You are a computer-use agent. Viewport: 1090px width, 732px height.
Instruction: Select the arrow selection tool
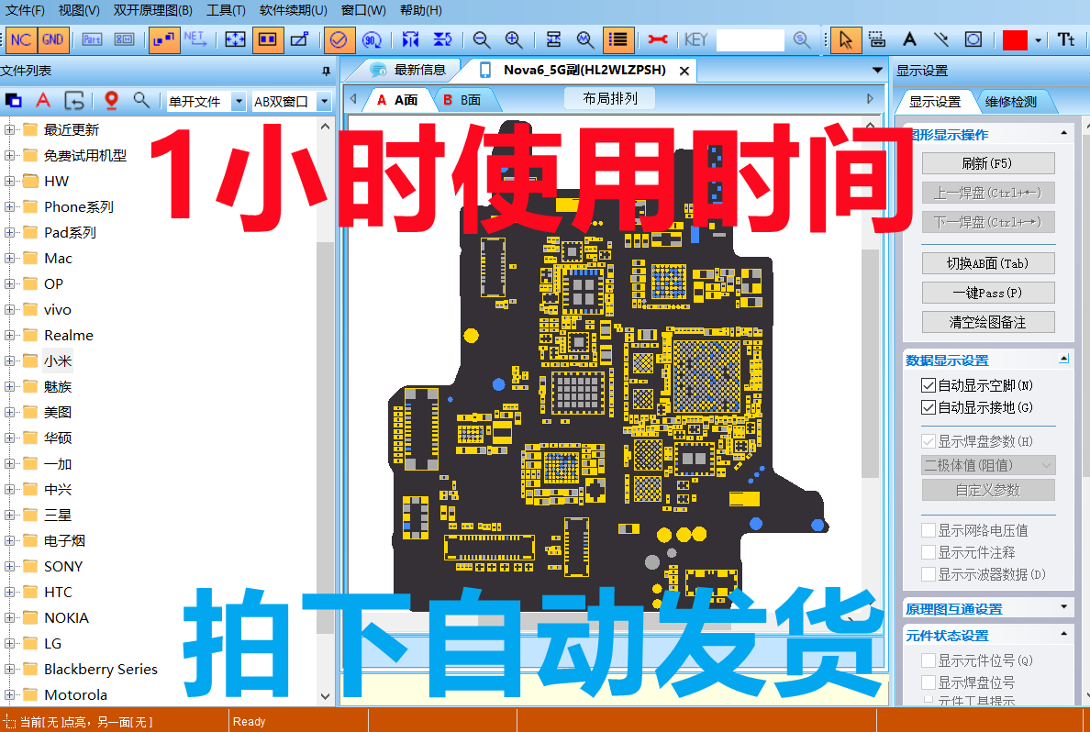tap(845, 39)
